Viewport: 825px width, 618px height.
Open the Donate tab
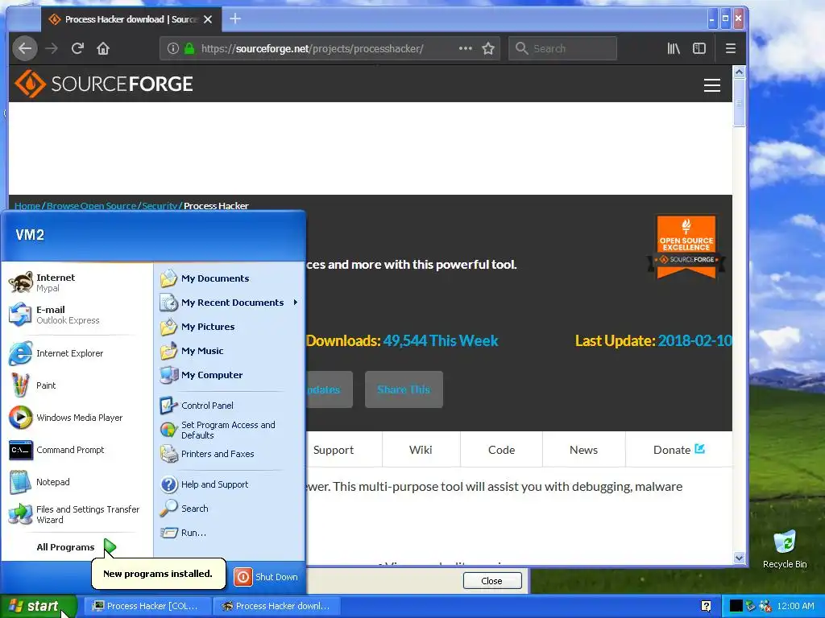(x=678, y=450)
